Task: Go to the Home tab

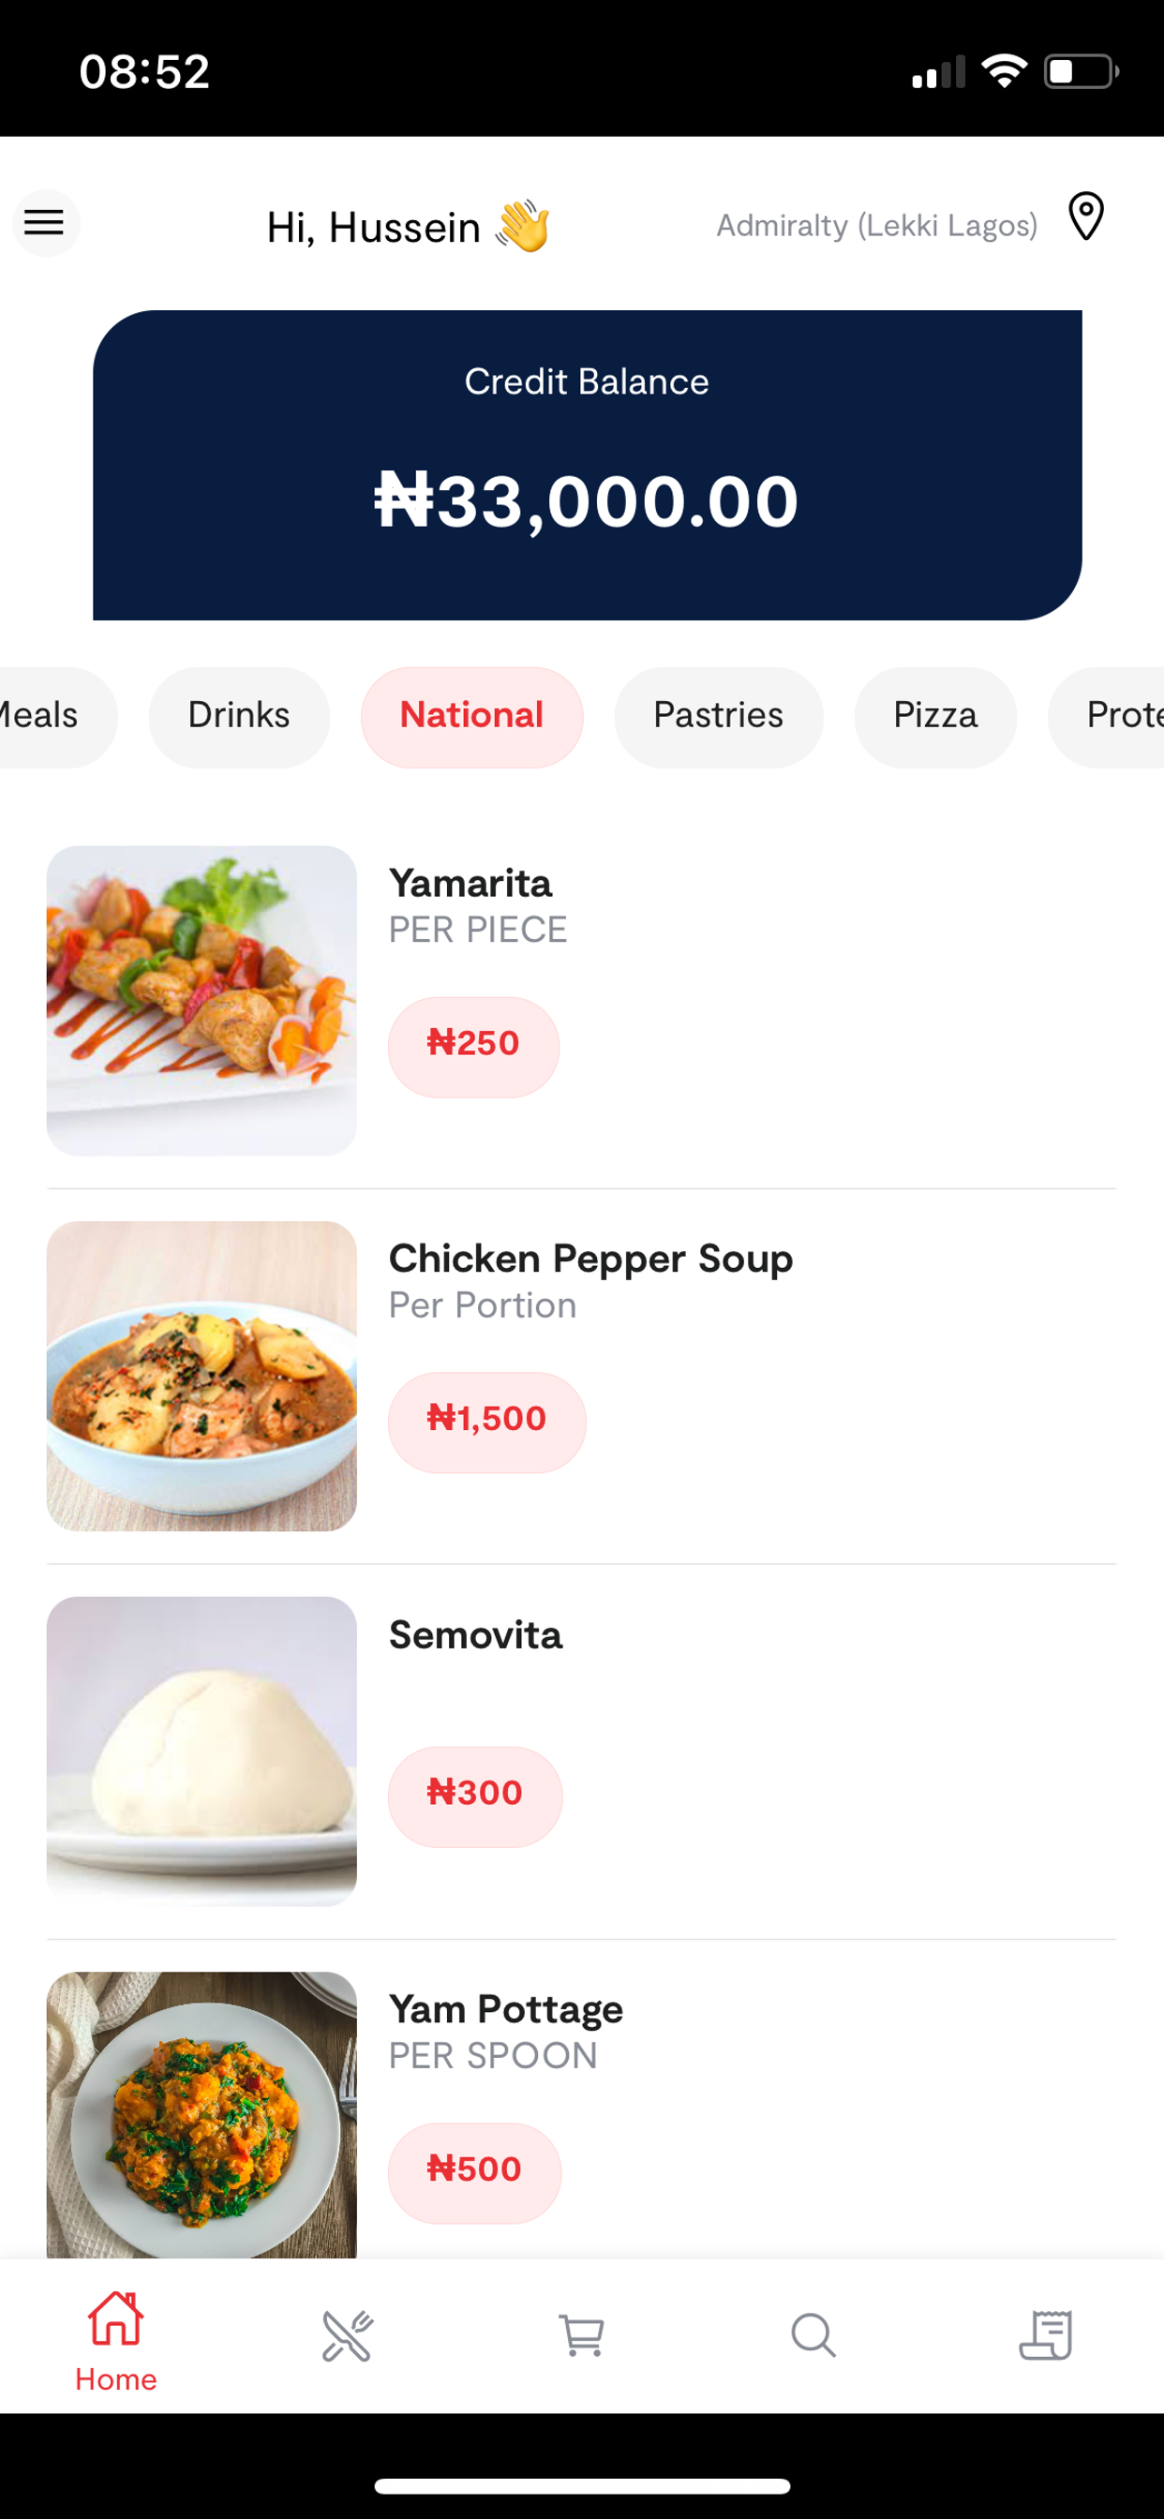Action: (x=115, y=2340)
